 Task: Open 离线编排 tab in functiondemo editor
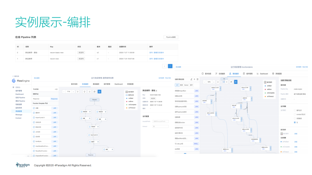pyautogui.click(x=234, y=74)
